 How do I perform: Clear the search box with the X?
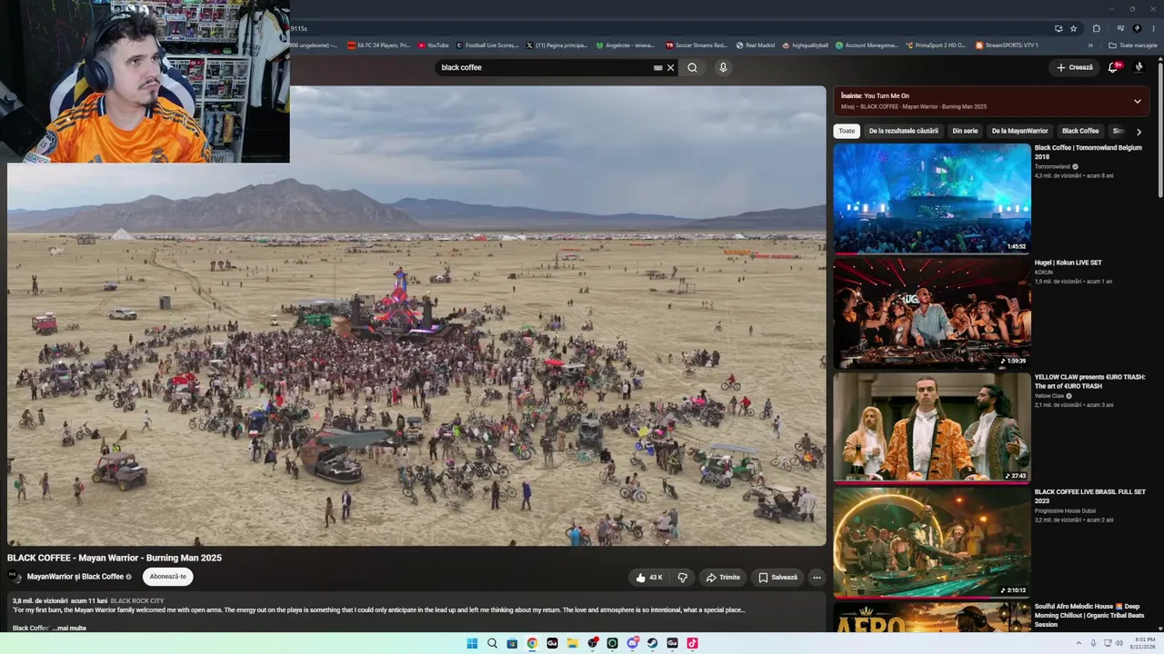click(x=671, y=67)
